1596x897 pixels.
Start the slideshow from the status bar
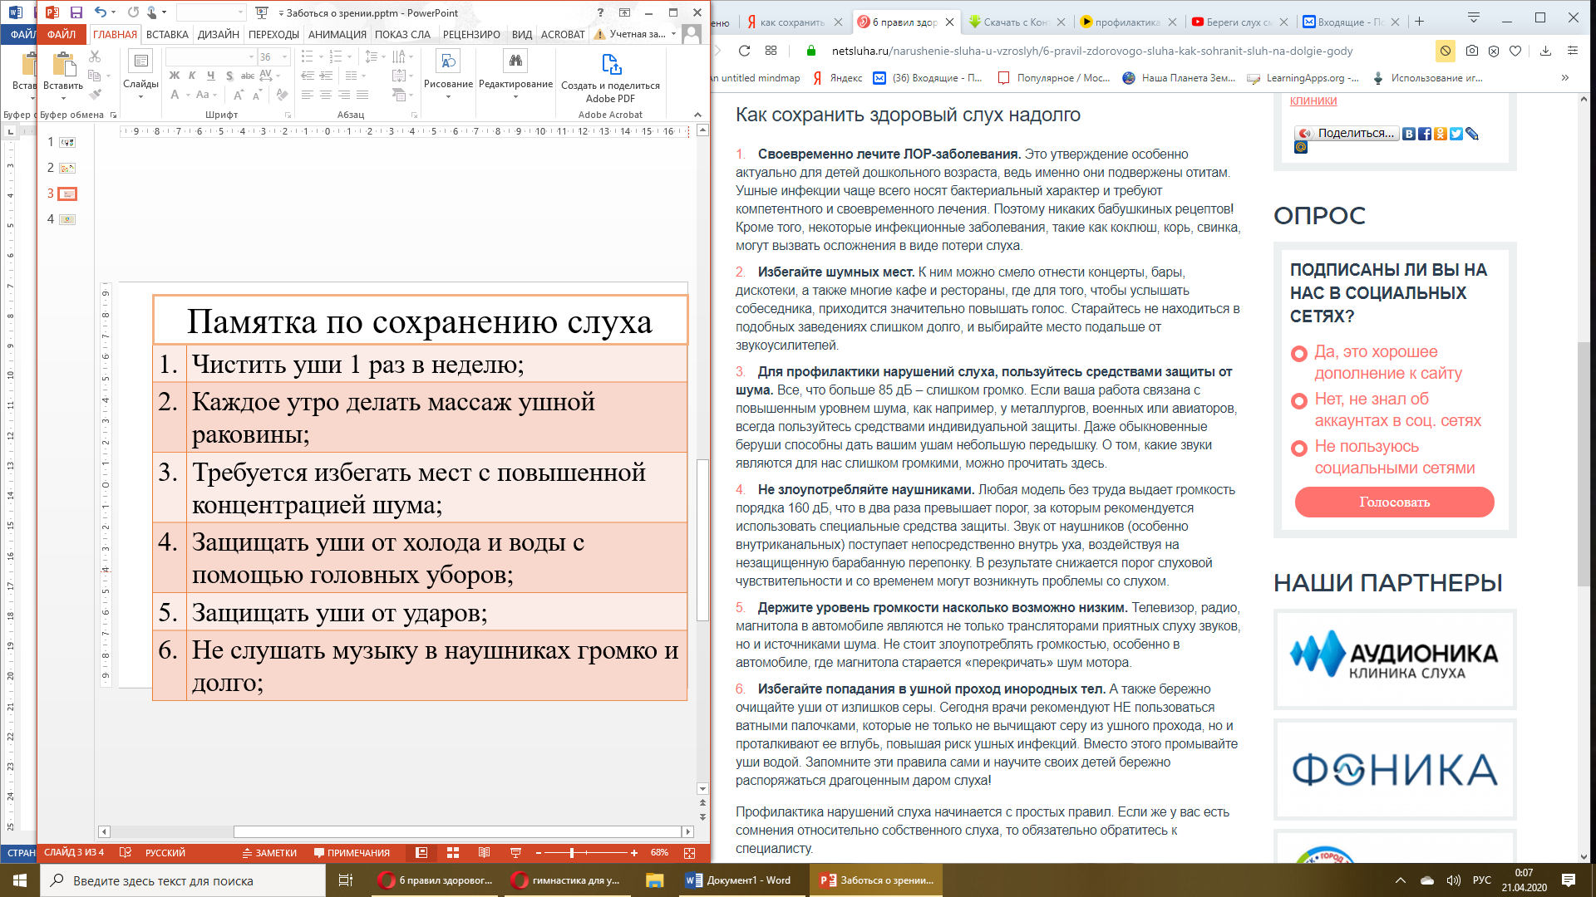pos(515,853)
